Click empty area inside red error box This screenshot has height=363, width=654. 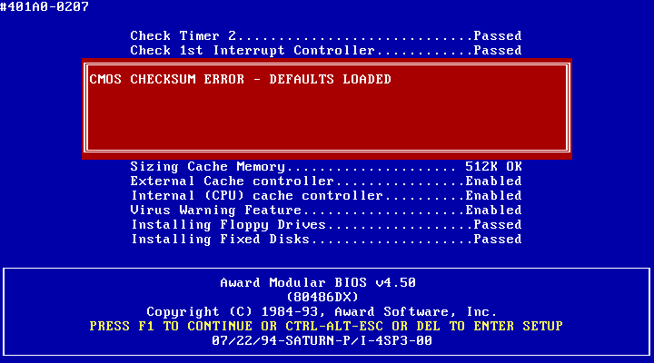(327, 123)
